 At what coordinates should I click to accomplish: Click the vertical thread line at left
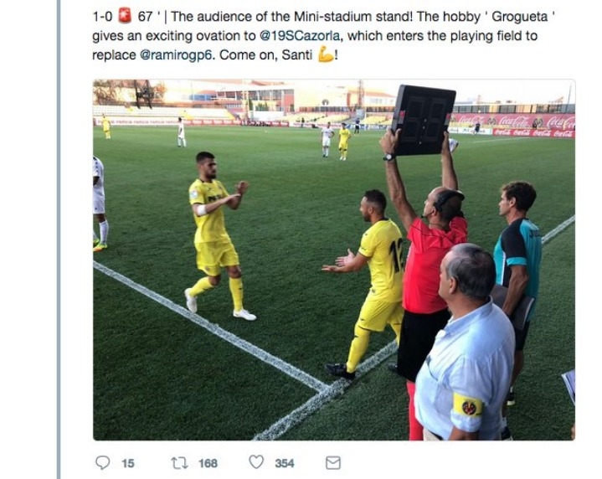coord(59,239)
